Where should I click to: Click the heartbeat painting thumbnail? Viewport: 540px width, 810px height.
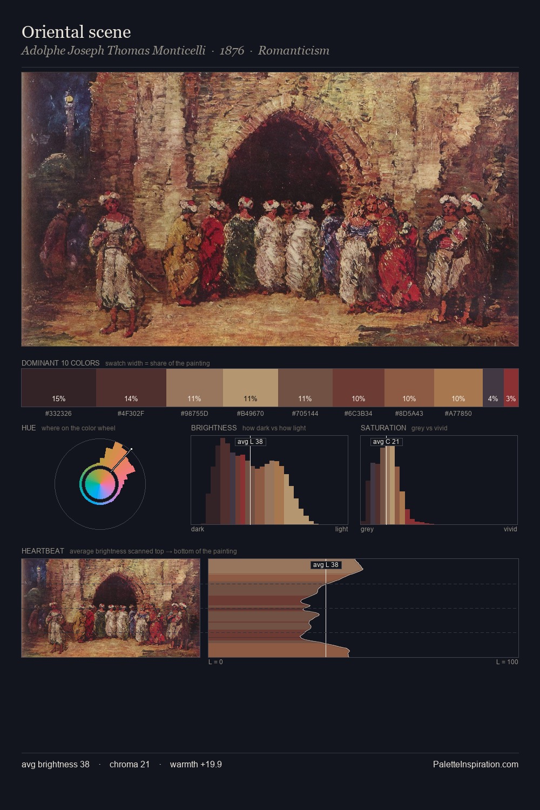click(111, 608)
